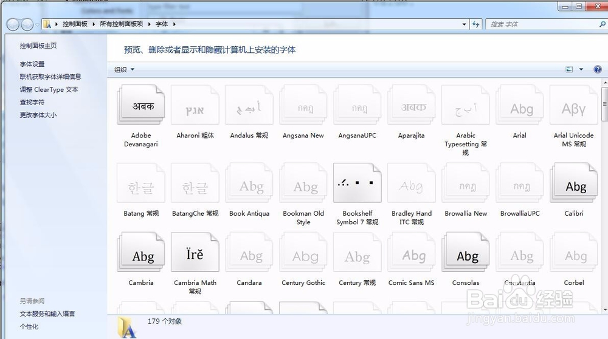Expand the arrow after 控制面板 breadcrumb

click(94, 24)
